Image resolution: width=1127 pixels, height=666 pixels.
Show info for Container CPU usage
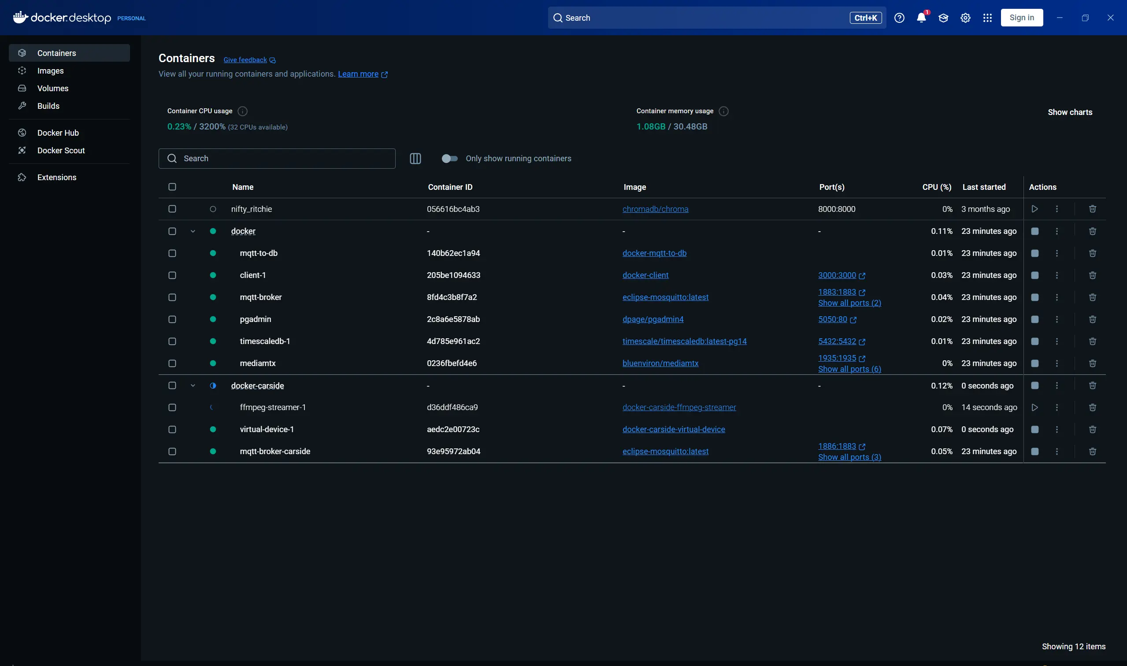(x=242, y=111)
